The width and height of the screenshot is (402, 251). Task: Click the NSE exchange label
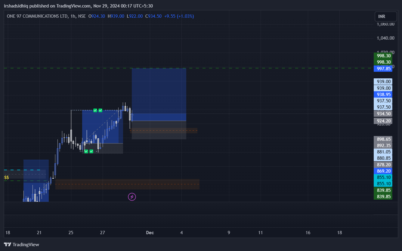[x=82, y=16]
